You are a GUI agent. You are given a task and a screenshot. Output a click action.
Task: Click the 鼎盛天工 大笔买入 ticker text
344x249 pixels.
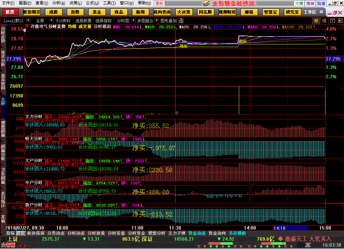[x=308, y=239]
